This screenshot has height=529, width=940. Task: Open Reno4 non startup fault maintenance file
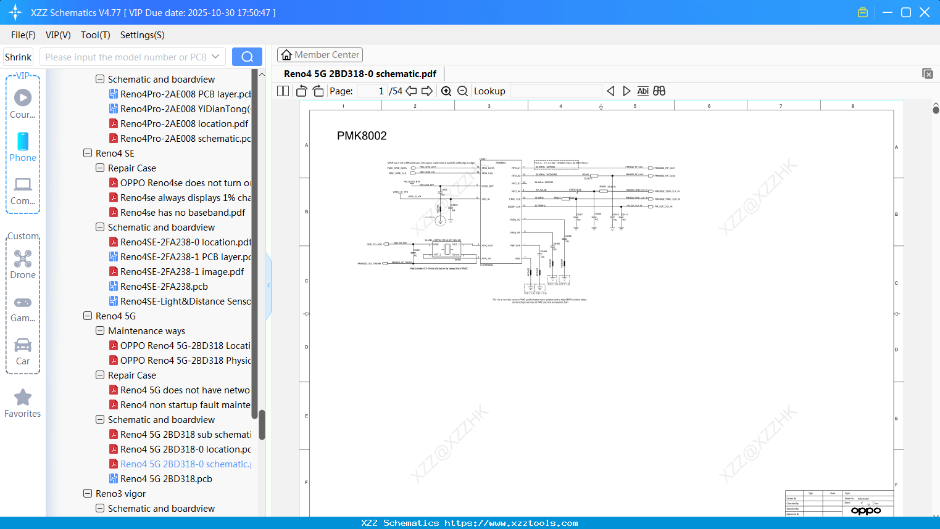[x=180, y=405]
